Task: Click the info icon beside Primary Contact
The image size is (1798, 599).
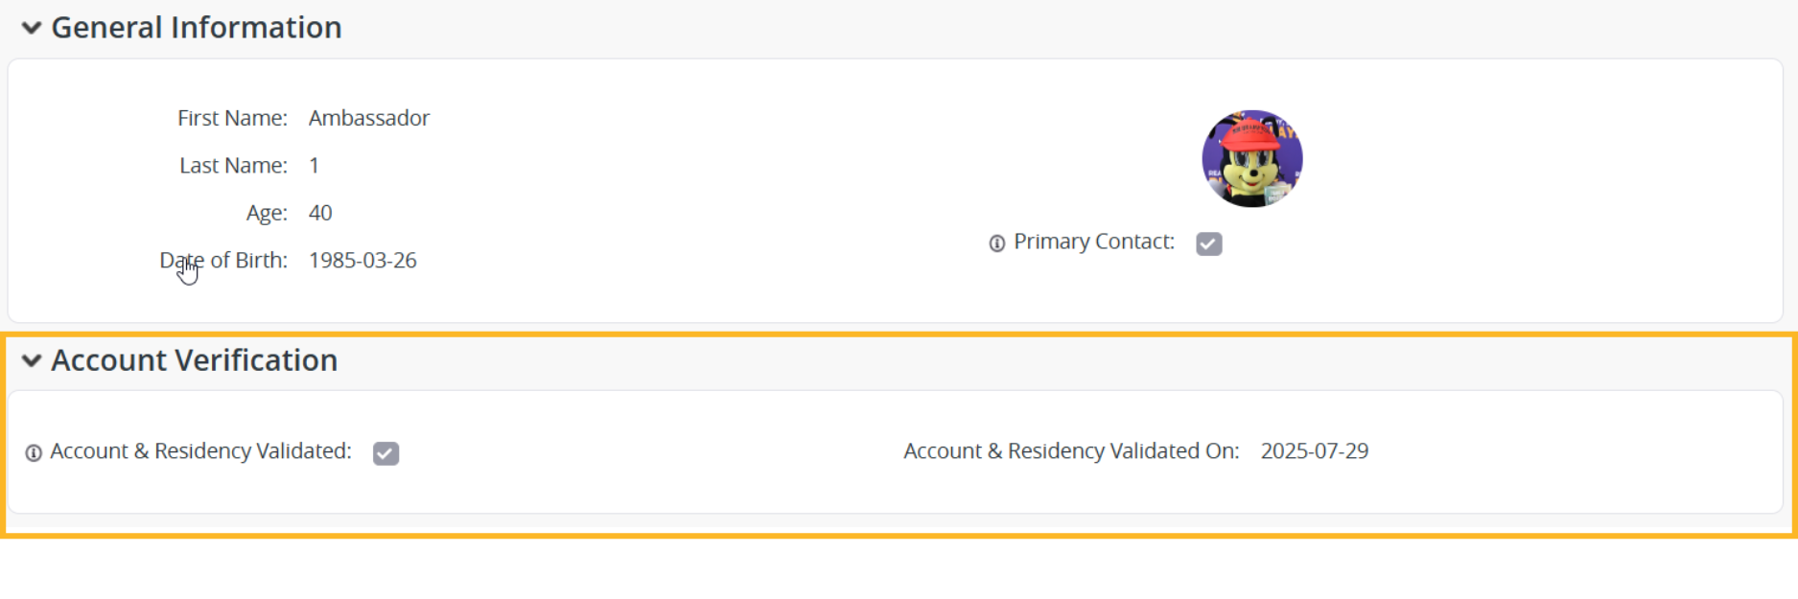Action: pos(996,243)
